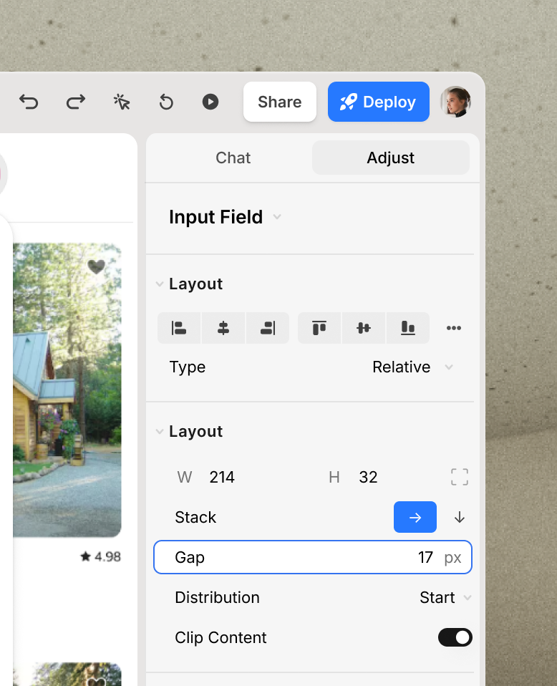Select horizontal stack direction arrow

415,517
